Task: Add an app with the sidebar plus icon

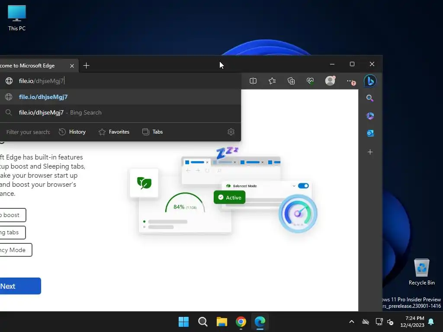Action: click(370, 152)
